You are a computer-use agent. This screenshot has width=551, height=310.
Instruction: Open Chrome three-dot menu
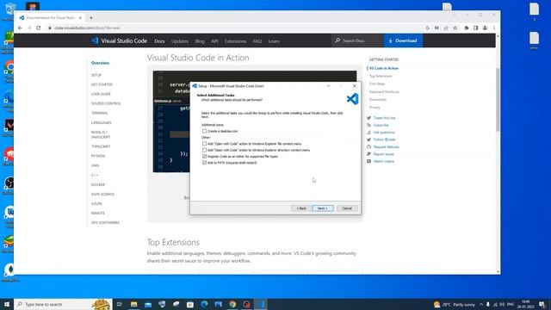point(494,28)
